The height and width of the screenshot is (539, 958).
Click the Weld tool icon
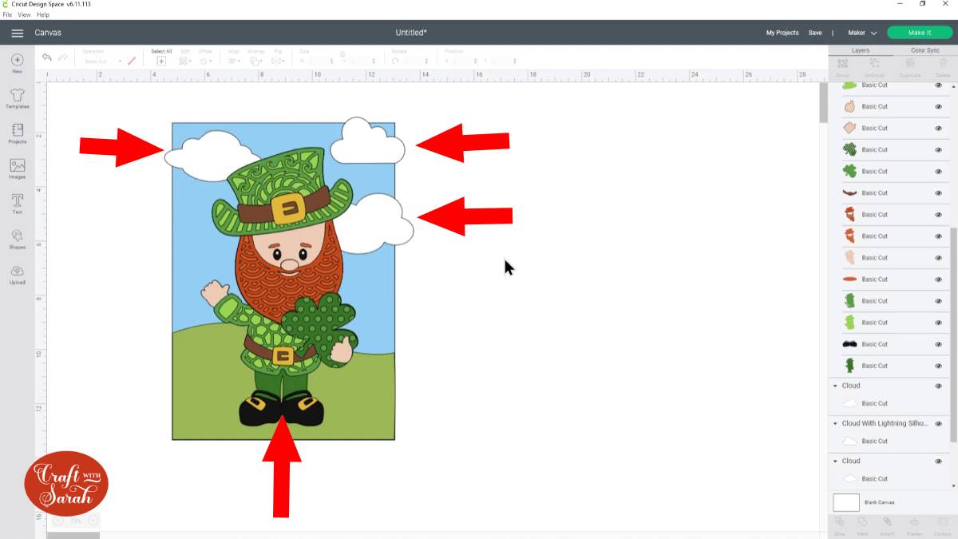pyautogui.click(x=862, y=522)
